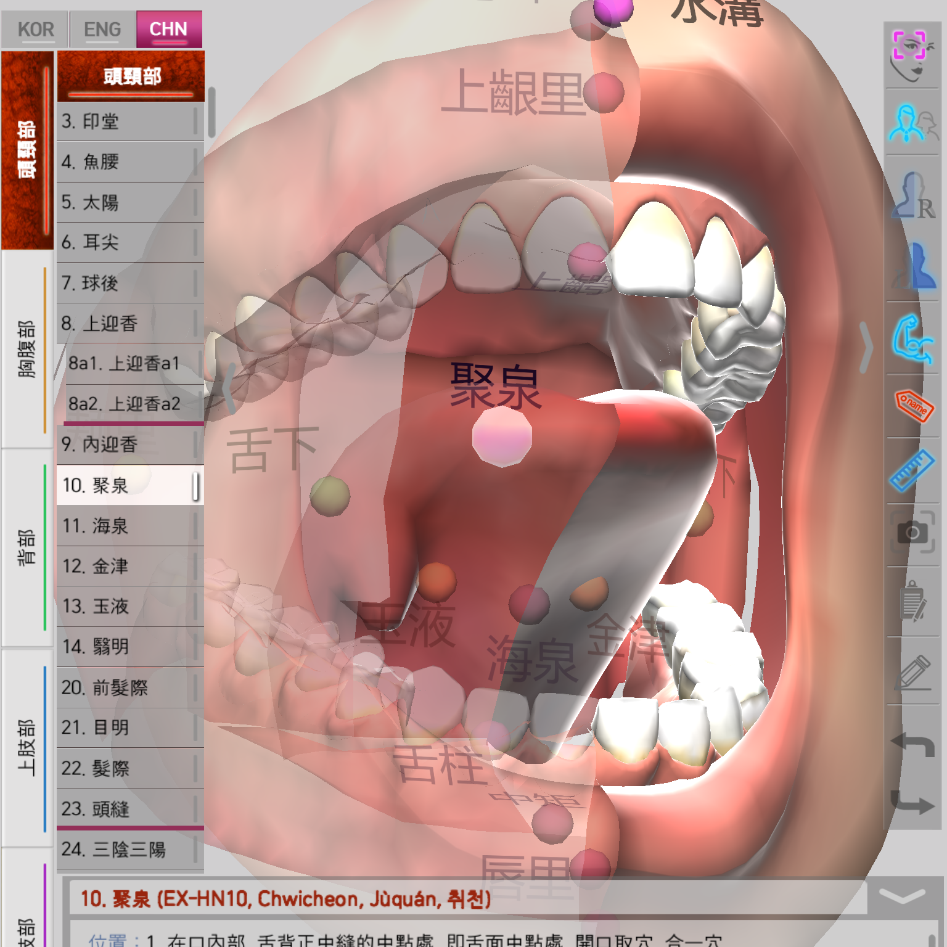Image resolution: width=947 pixels, height=947 pixels.
Task: Select list item 9. 內迎香
Action: (x=130, y=445)
